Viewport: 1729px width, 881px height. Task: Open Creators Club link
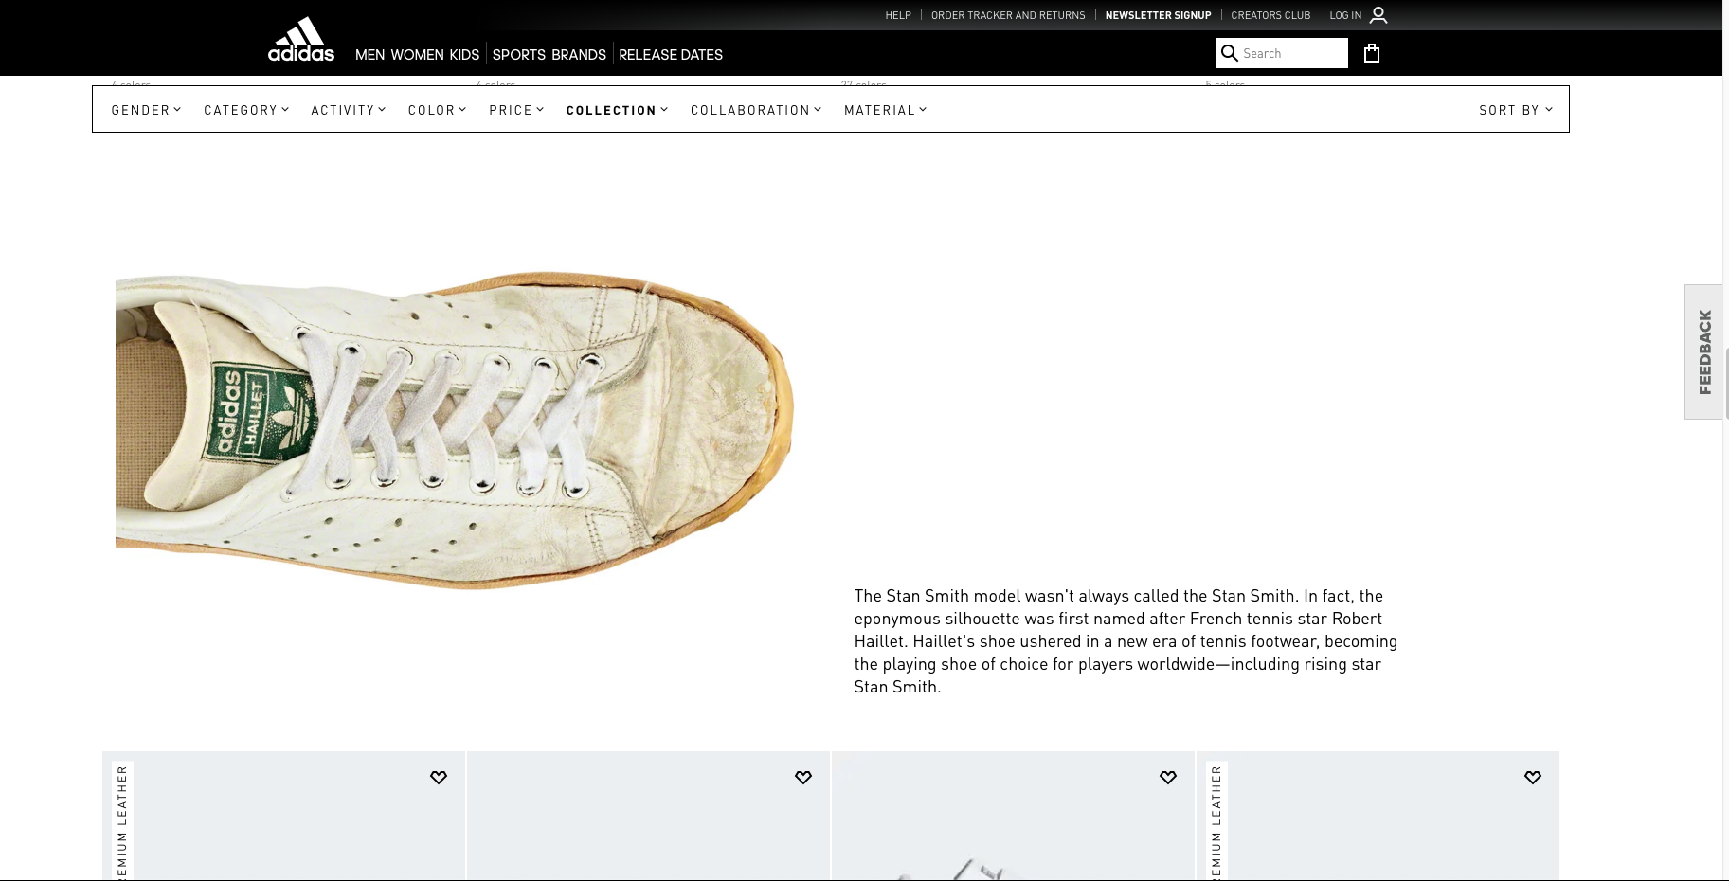(x=1270, y=15)
